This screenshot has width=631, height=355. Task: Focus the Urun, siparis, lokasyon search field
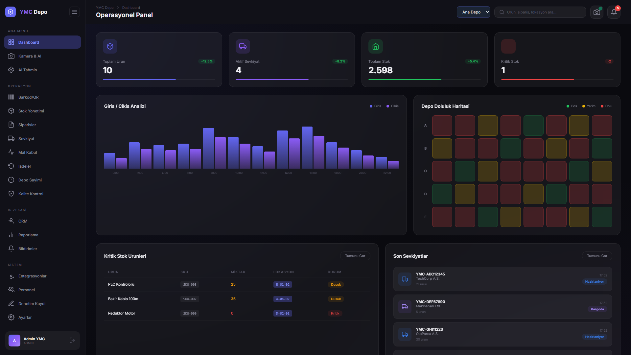click(540, 12)
